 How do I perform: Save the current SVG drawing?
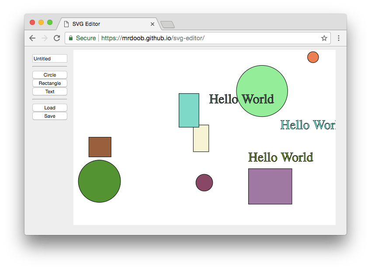point(49,116)
